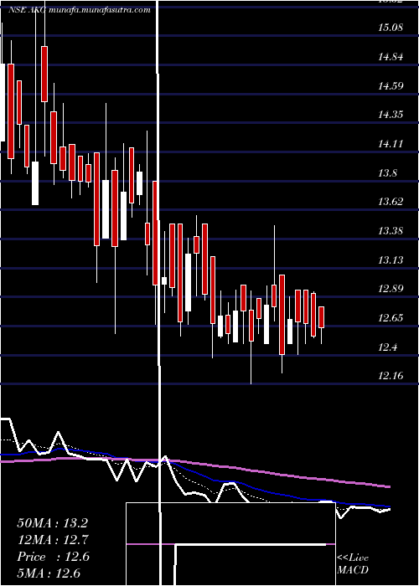The width and height of the screenshot is (419, 586).
Task: Click the 13.62 price axis label
Action: click(x=391, y=202)
